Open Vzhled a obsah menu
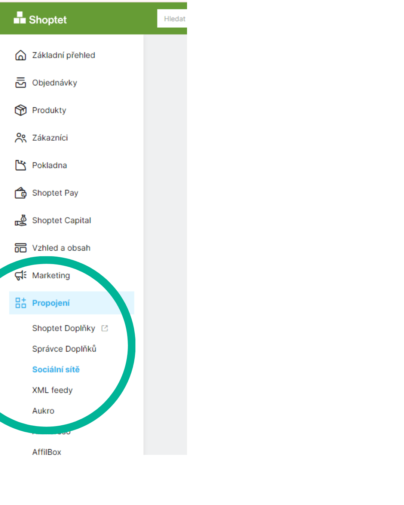This screenshot has width=404, height=505. [x=61, y=248]
